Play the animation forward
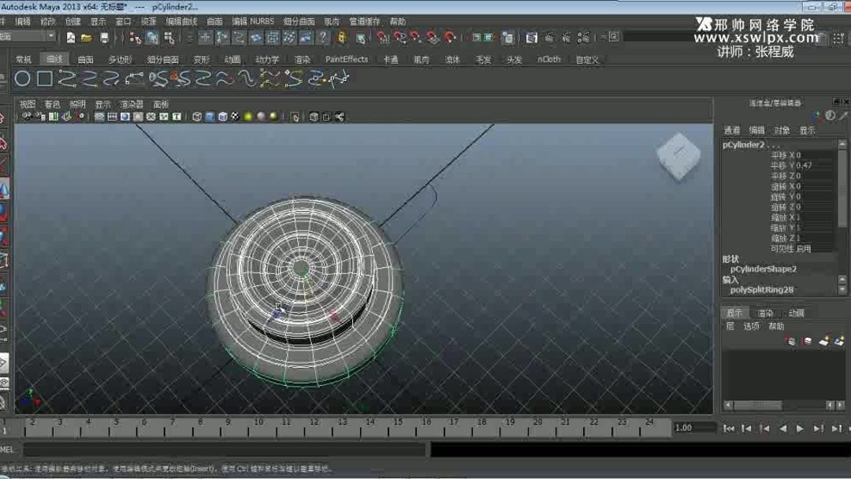Screen dimensions: 851x479 click(x=800, y=428)
